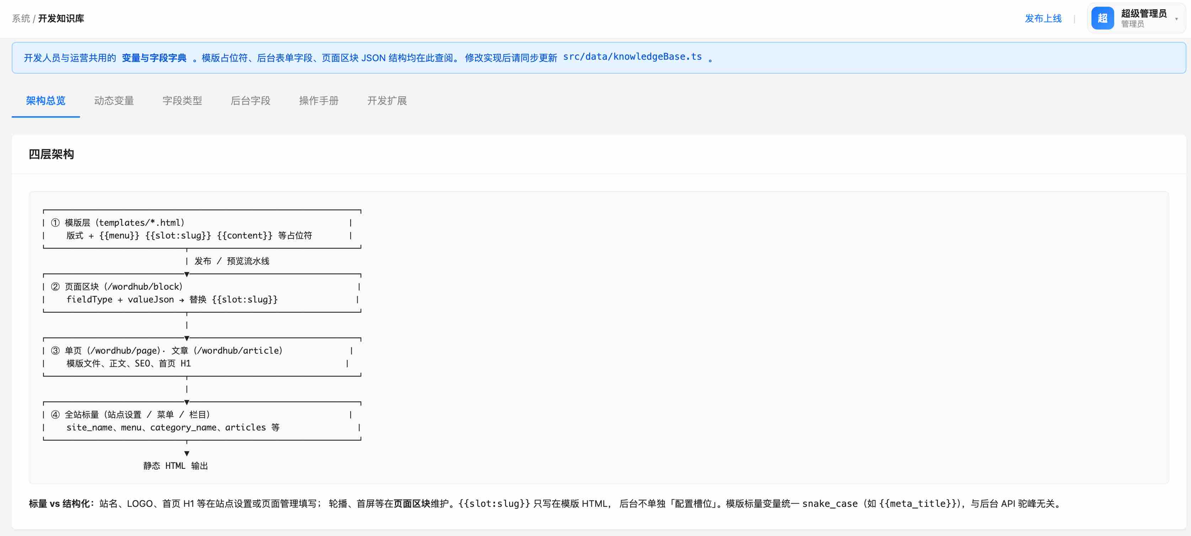
Task: Expand the 超级管理员 user dropdown arrow
Action: (x=1176, y=19)
